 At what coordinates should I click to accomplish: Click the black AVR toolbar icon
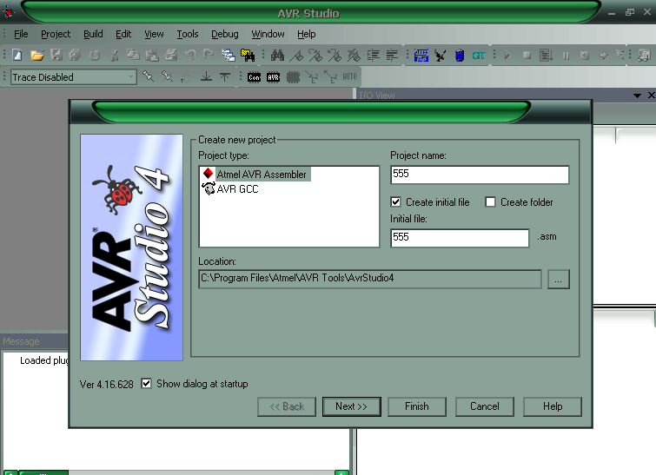pyautogui.click(x=273, y=77)
